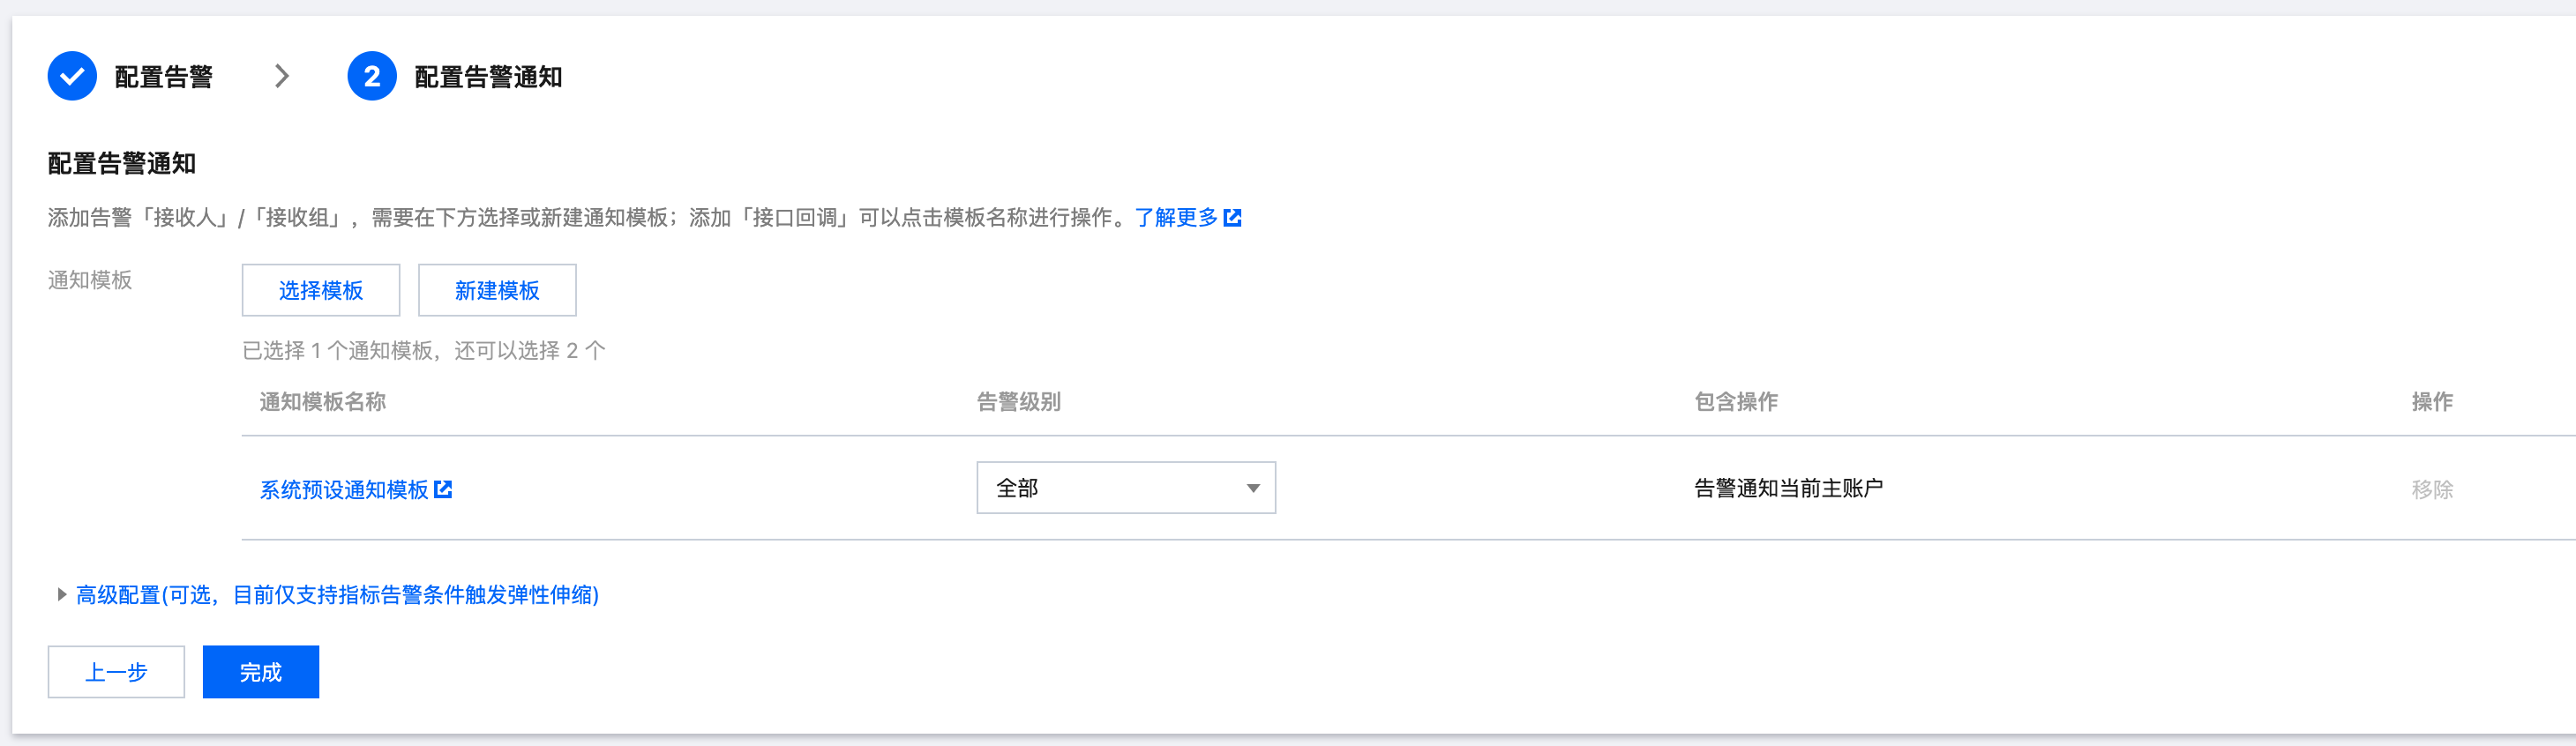Expand 高级配置 using the disclosure triangle
The image size is (2576, 746).
pos(62,595)
